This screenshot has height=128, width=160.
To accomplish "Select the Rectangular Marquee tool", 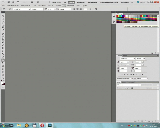I will click(x=3, y=19).
